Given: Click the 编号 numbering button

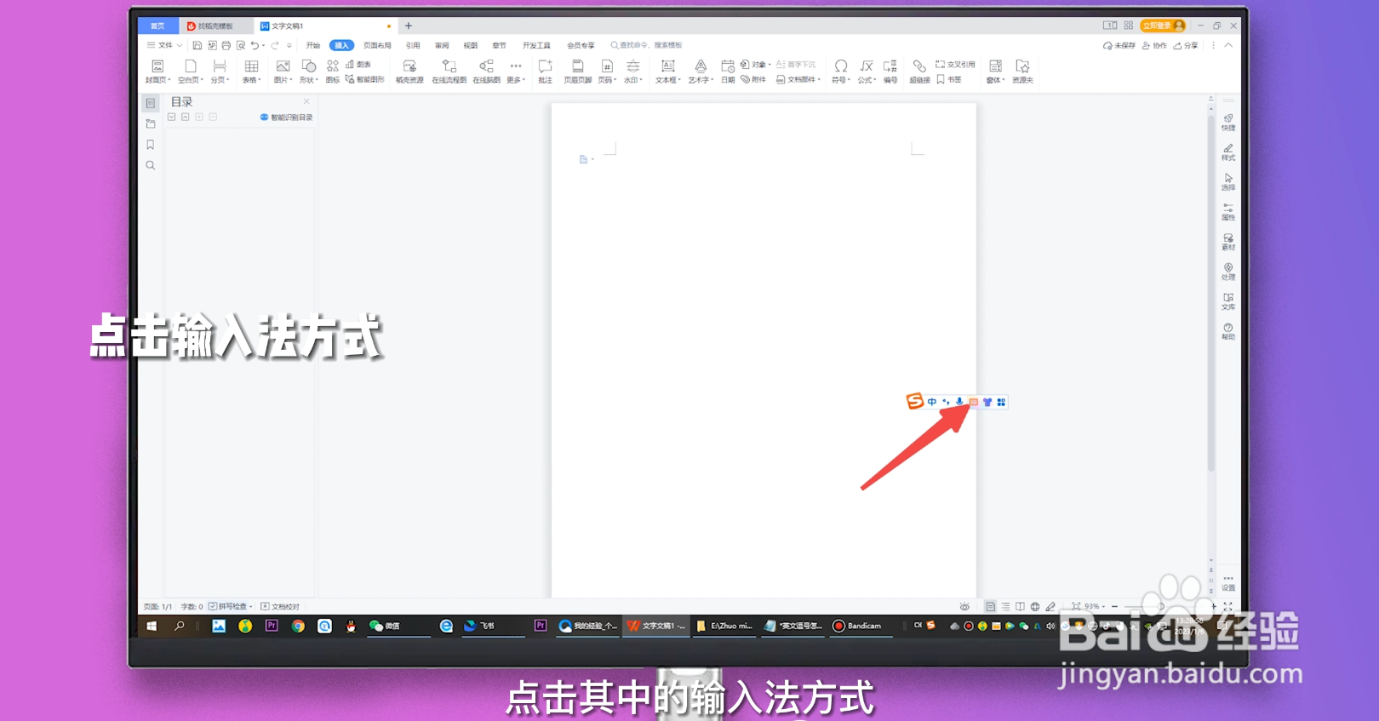Looking at the screenshot, I should (890, 72).
